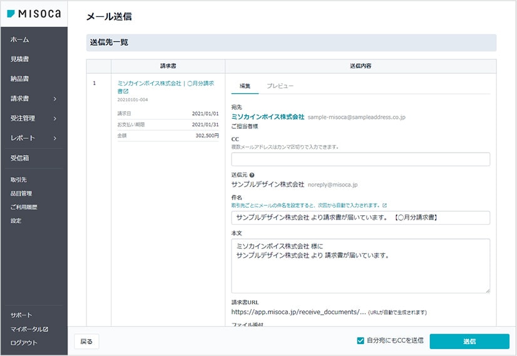Image resolution: width=517 pixels, height=356 pixels.
Task: Open 納品書 in sidebar
Action: coord(20,79)
